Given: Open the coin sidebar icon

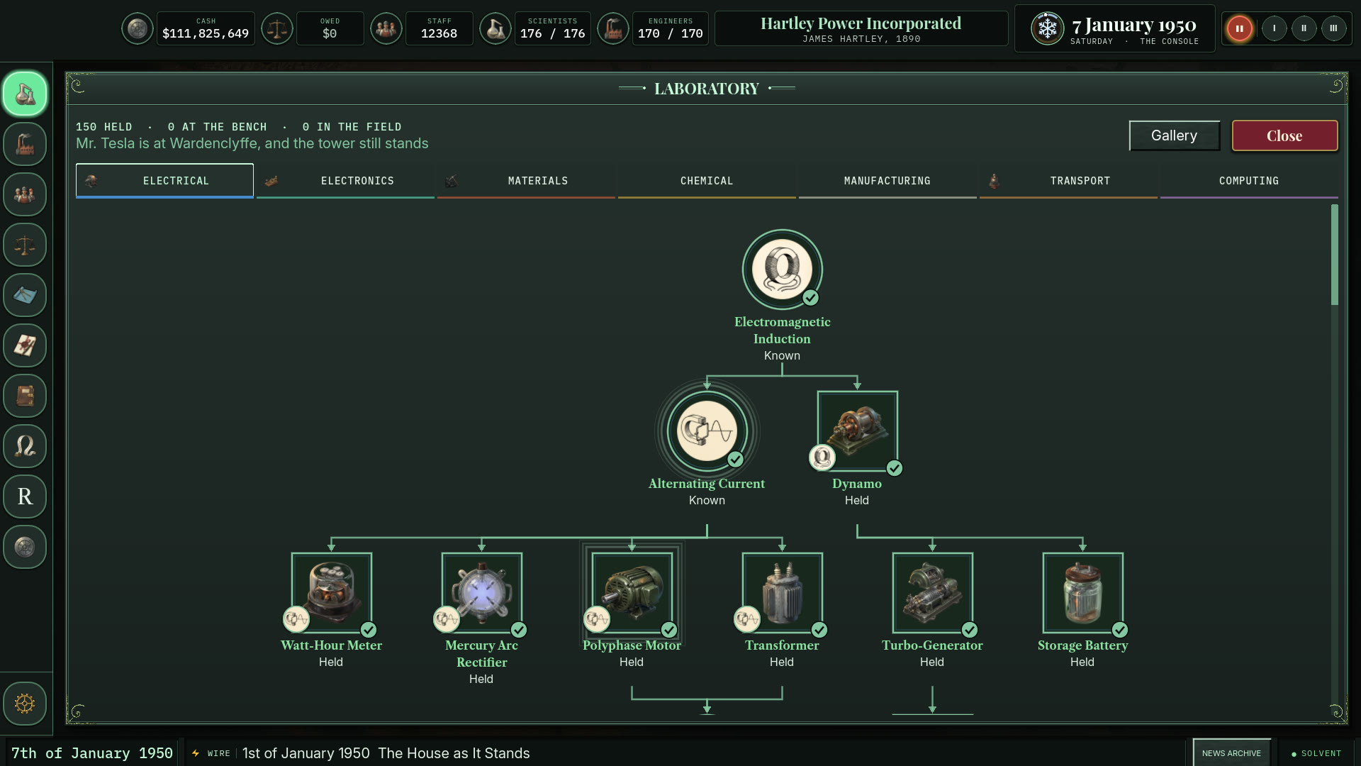Looking at the screenshot, I should (x=25, y=547).
